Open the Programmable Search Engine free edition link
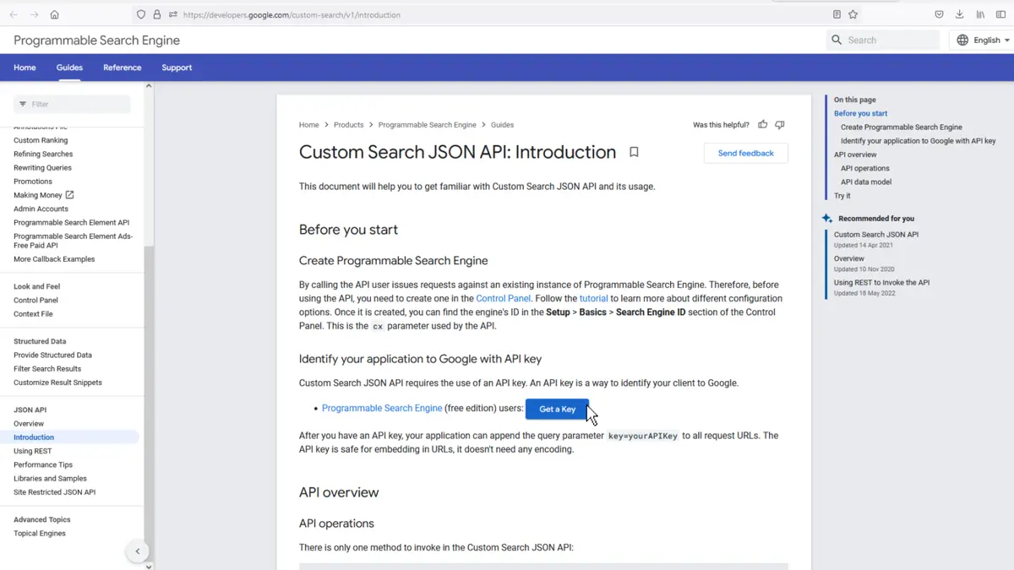The image size is (1014, 570). pos(382,408)
